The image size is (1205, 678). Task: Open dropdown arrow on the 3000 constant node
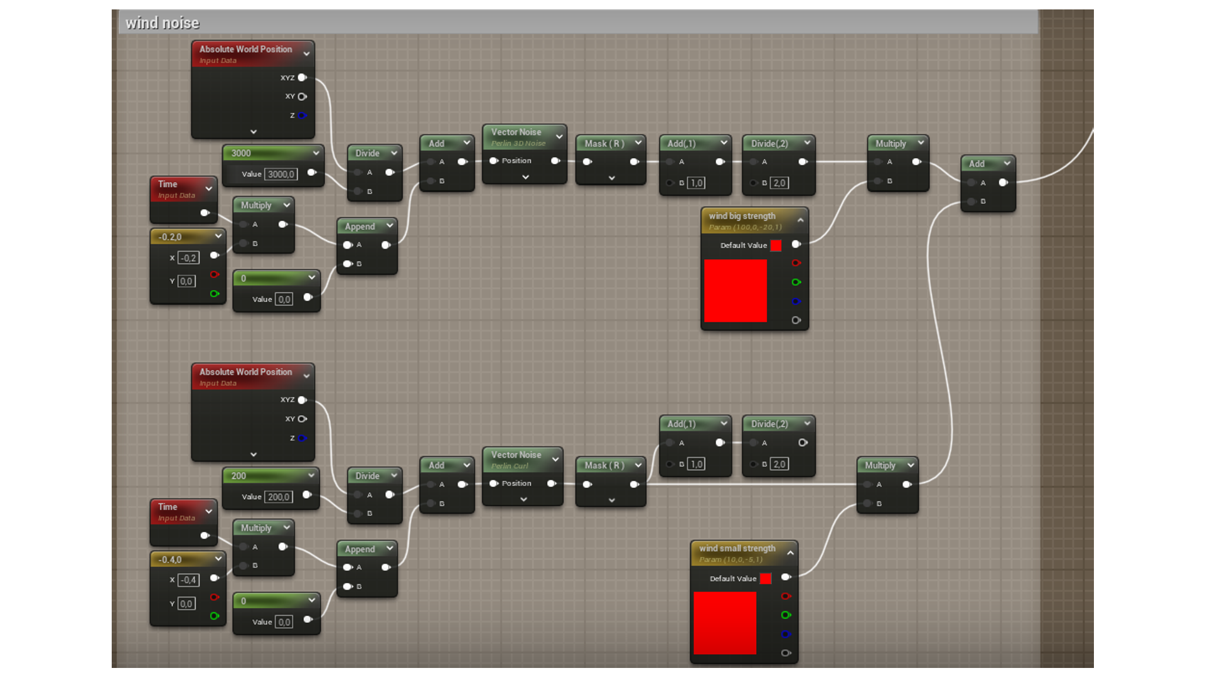pyautogui.click(x=316, y=153)
